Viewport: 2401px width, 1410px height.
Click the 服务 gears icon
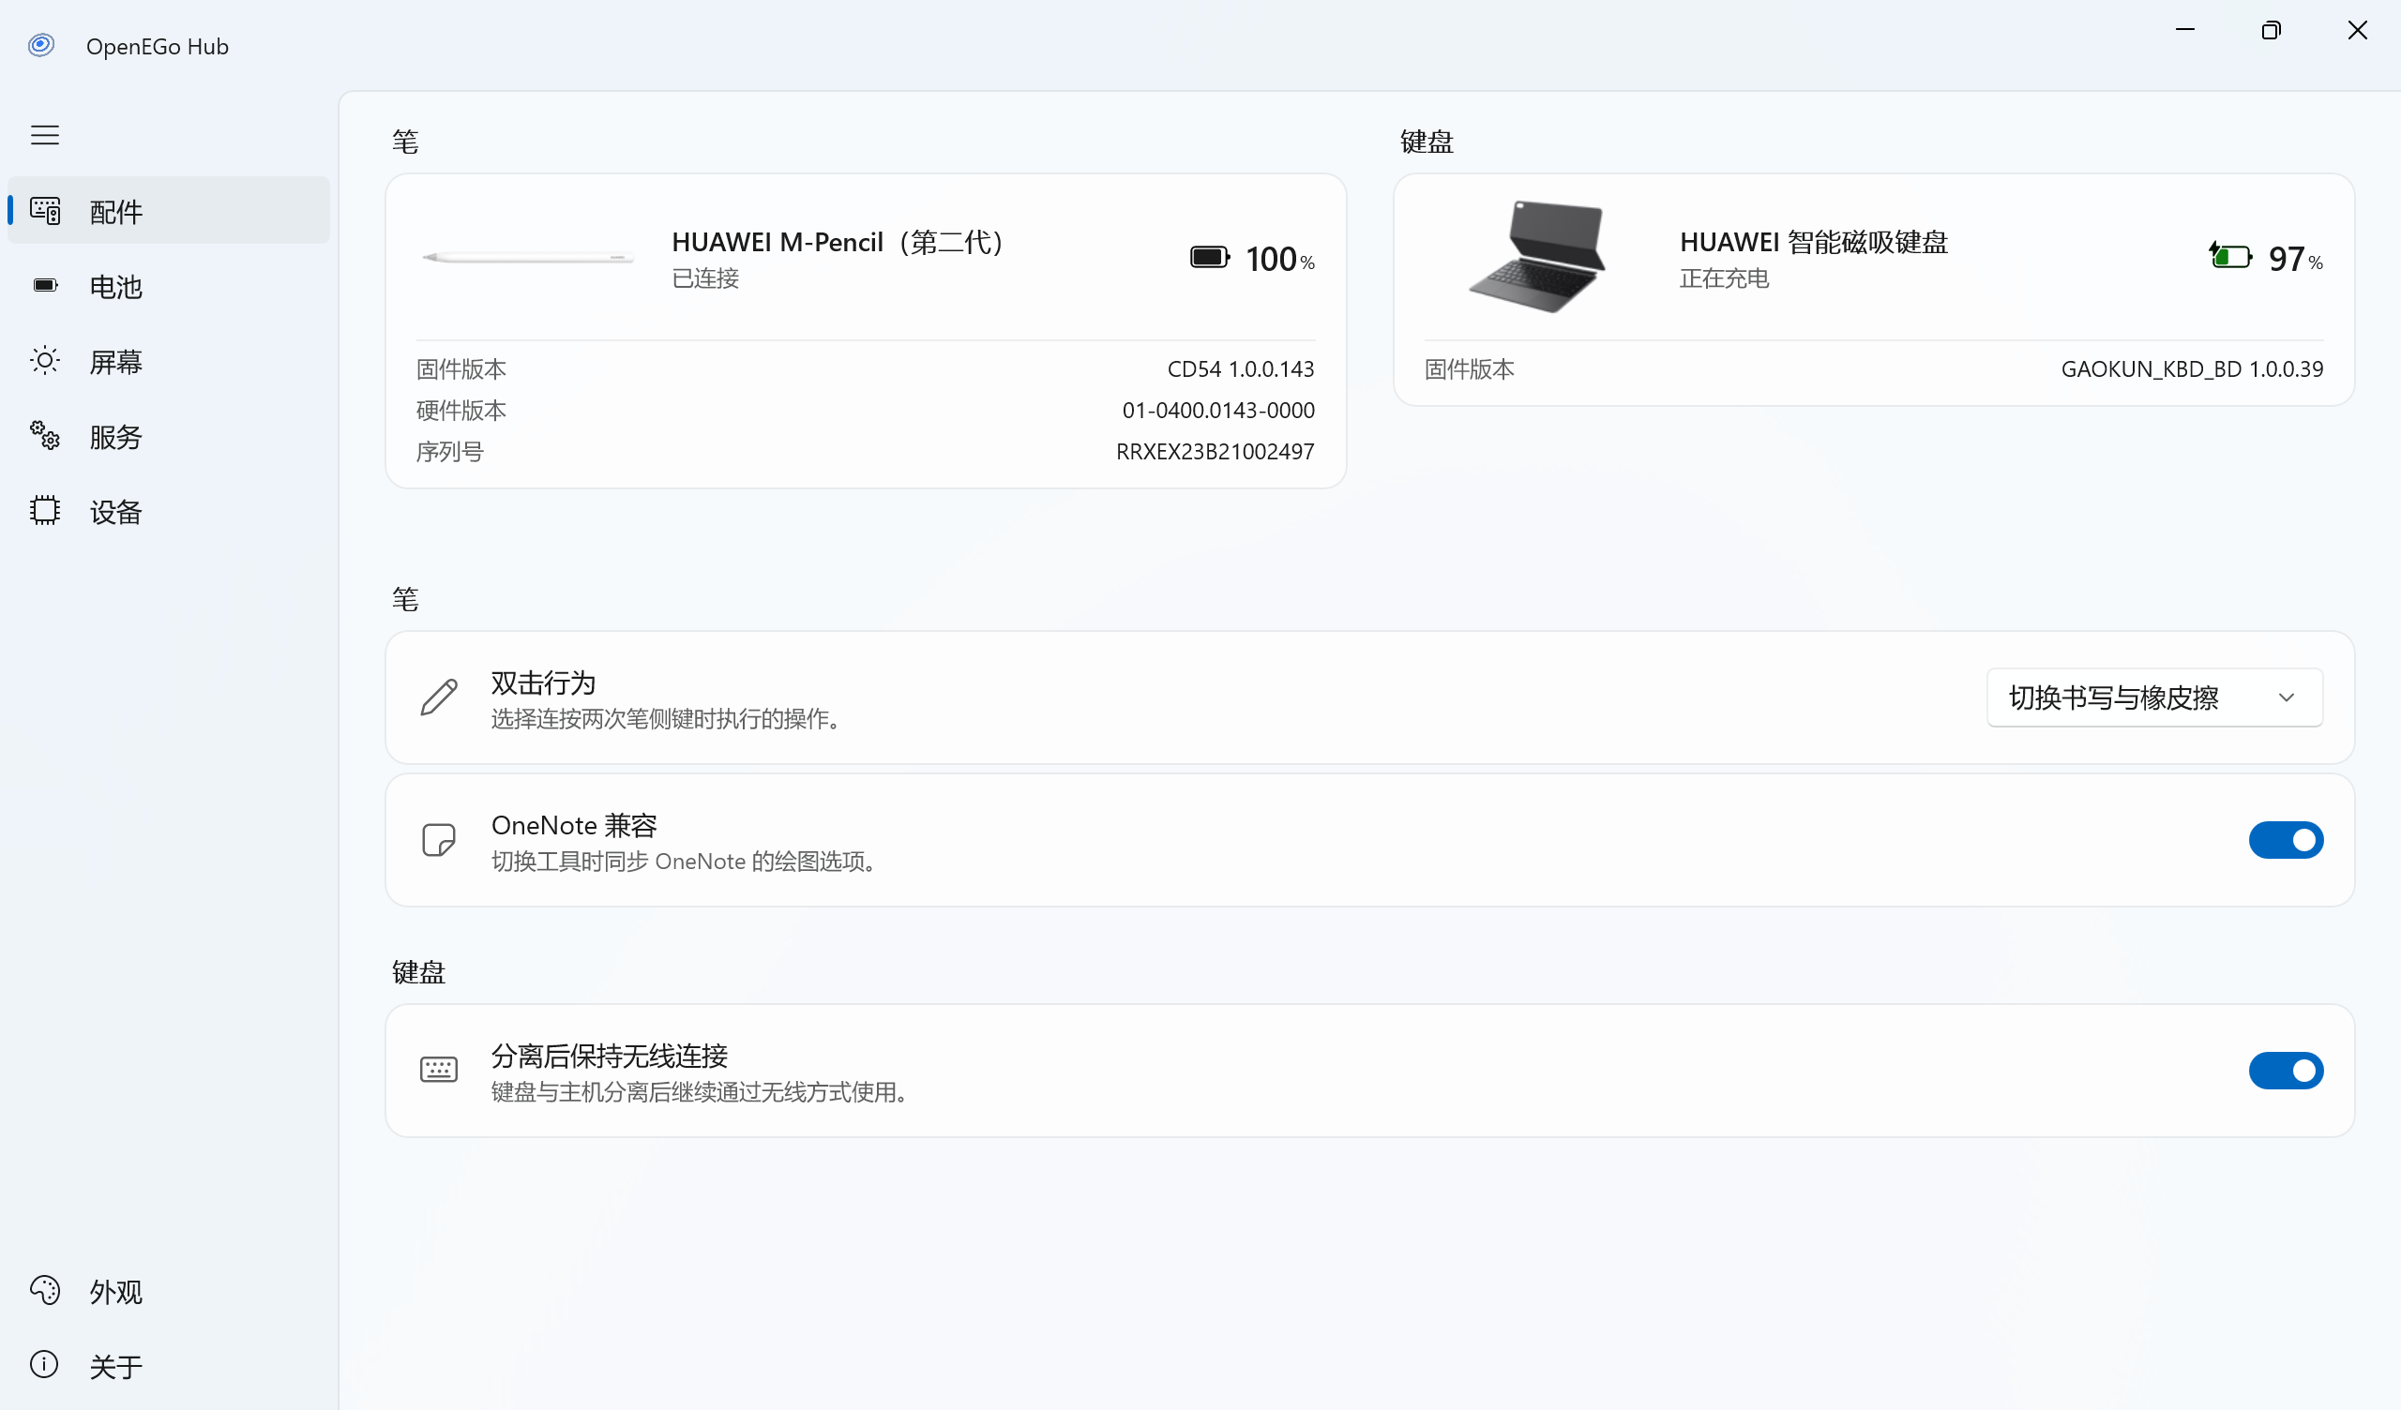click(45, 435)
